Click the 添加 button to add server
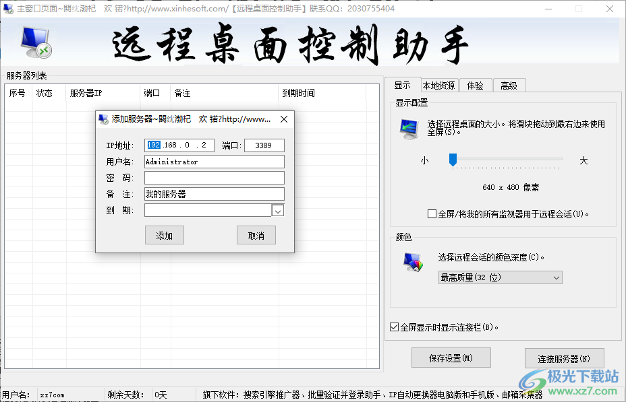The image size is (626, 402). click(165, 235)
